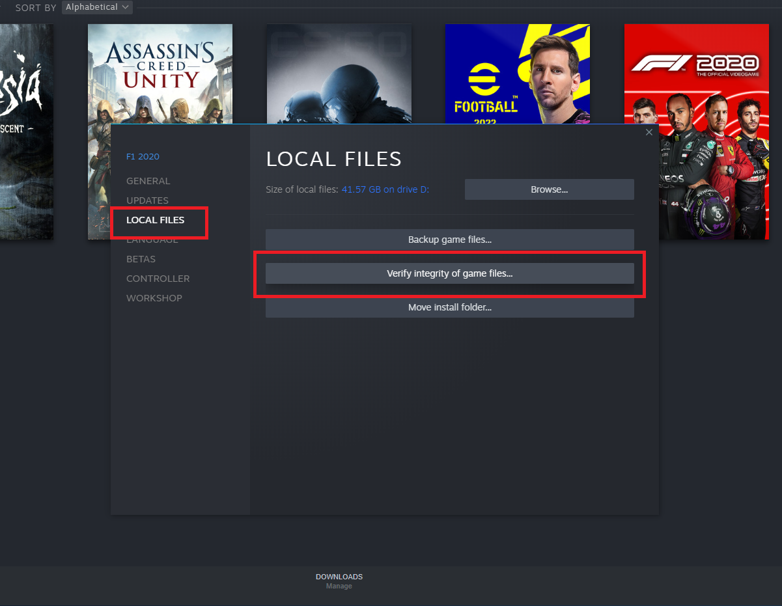782x606 pixels.
Task: Click the 41.57 GB on drive D text
Action: 385,189
